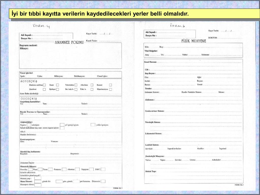Click the Menopoz süresi box

click(38, 185)
